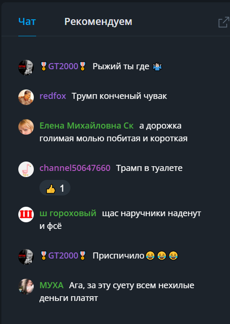
Task: Click the flamingo avatar of channel50647660
Action: (x=26, y=169)
